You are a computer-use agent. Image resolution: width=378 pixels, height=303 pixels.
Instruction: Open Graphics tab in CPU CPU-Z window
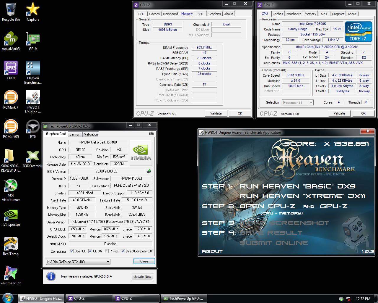[338, 14]
